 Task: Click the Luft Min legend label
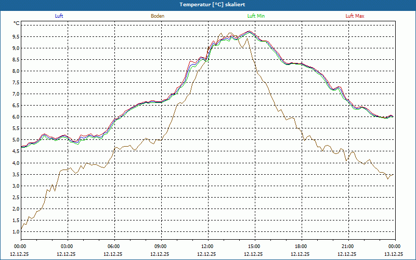click(x=256, y=16)
